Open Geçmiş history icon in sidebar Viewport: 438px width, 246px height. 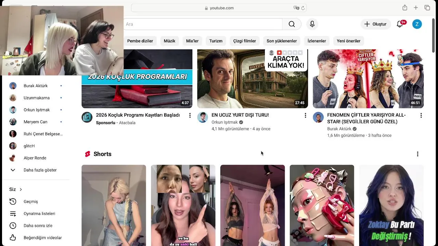coord(13,202)
